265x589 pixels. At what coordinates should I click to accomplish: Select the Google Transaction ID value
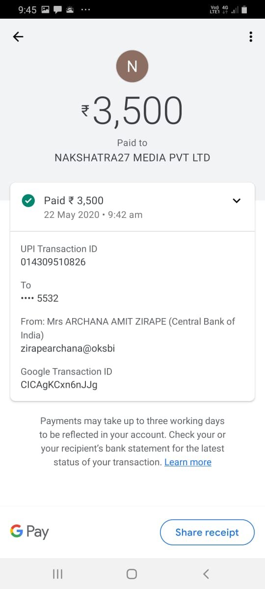tap(59, 385)
